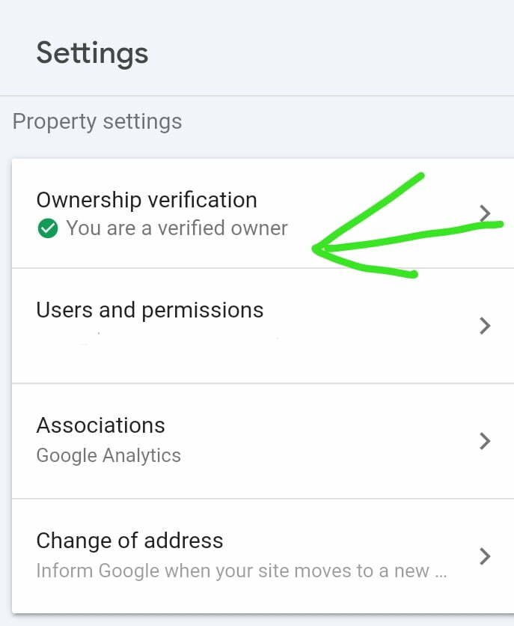Click the word 'permissions' in second row
514x626 pixels.
203,311
